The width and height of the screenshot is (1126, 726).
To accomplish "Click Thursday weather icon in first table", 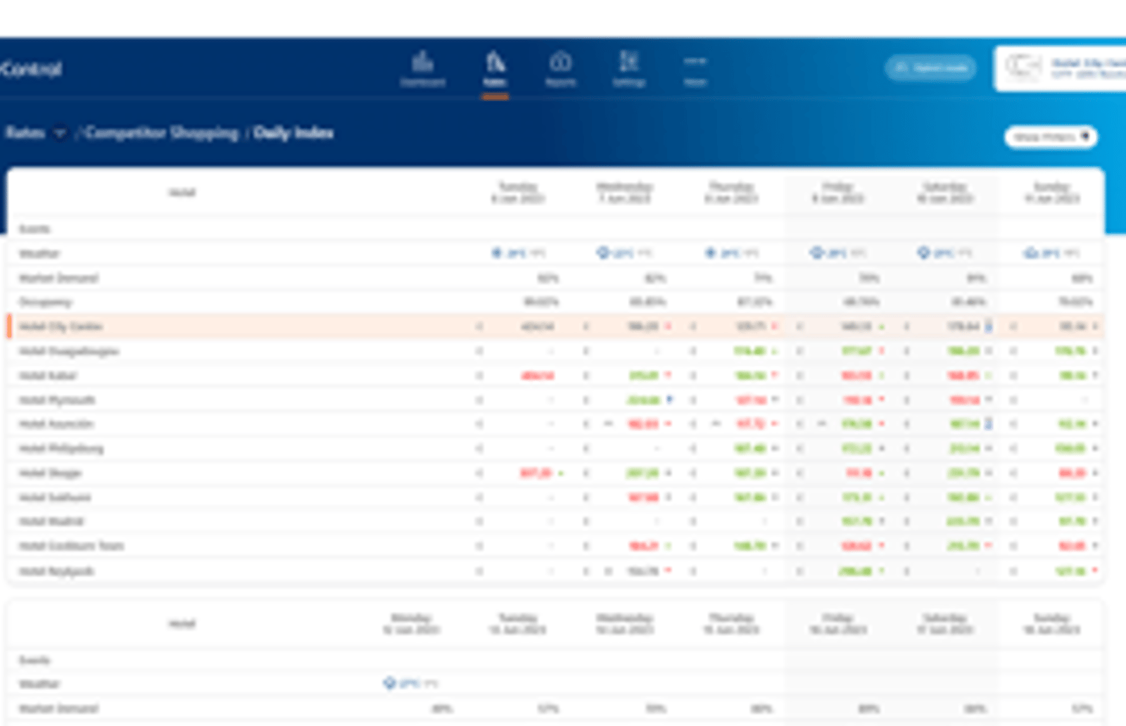I will pos(711,253).
